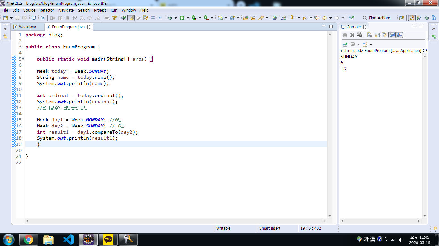Image resolution: width=439 pixels, height=246 pixels.
Task: Go to Last Edit Location icon
Action: click(317, 18)
